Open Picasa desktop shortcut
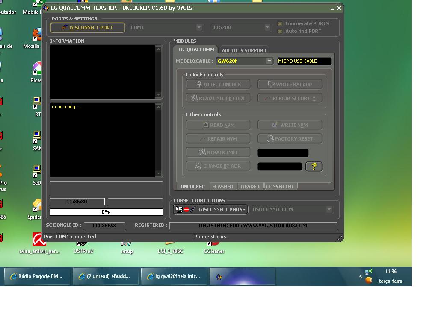Image resolution: width=438 pixels, height=328 pixels. point(36,72)
